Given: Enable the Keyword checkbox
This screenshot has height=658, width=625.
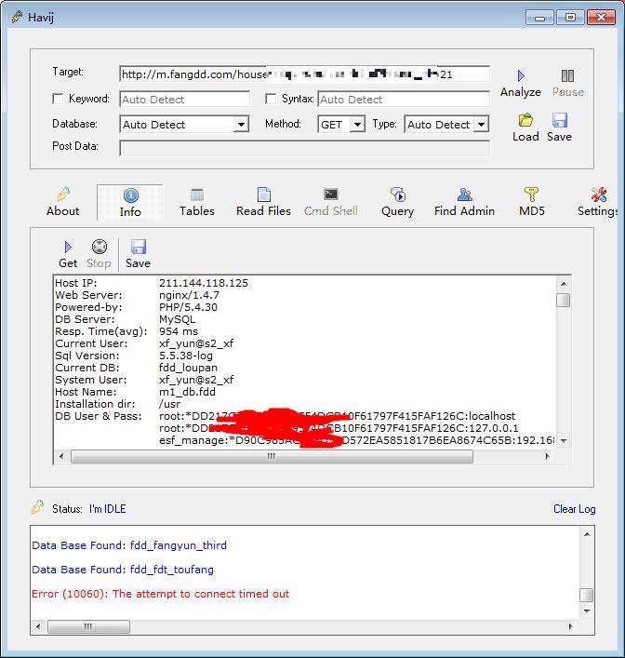Looking at the screenshot, I should coord(58,99).
